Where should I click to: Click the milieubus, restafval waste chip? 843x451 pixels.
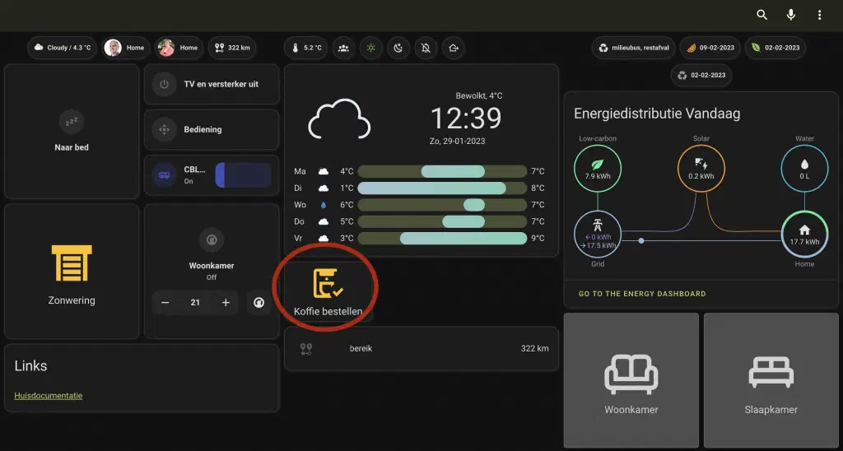[x=636, y=48]
